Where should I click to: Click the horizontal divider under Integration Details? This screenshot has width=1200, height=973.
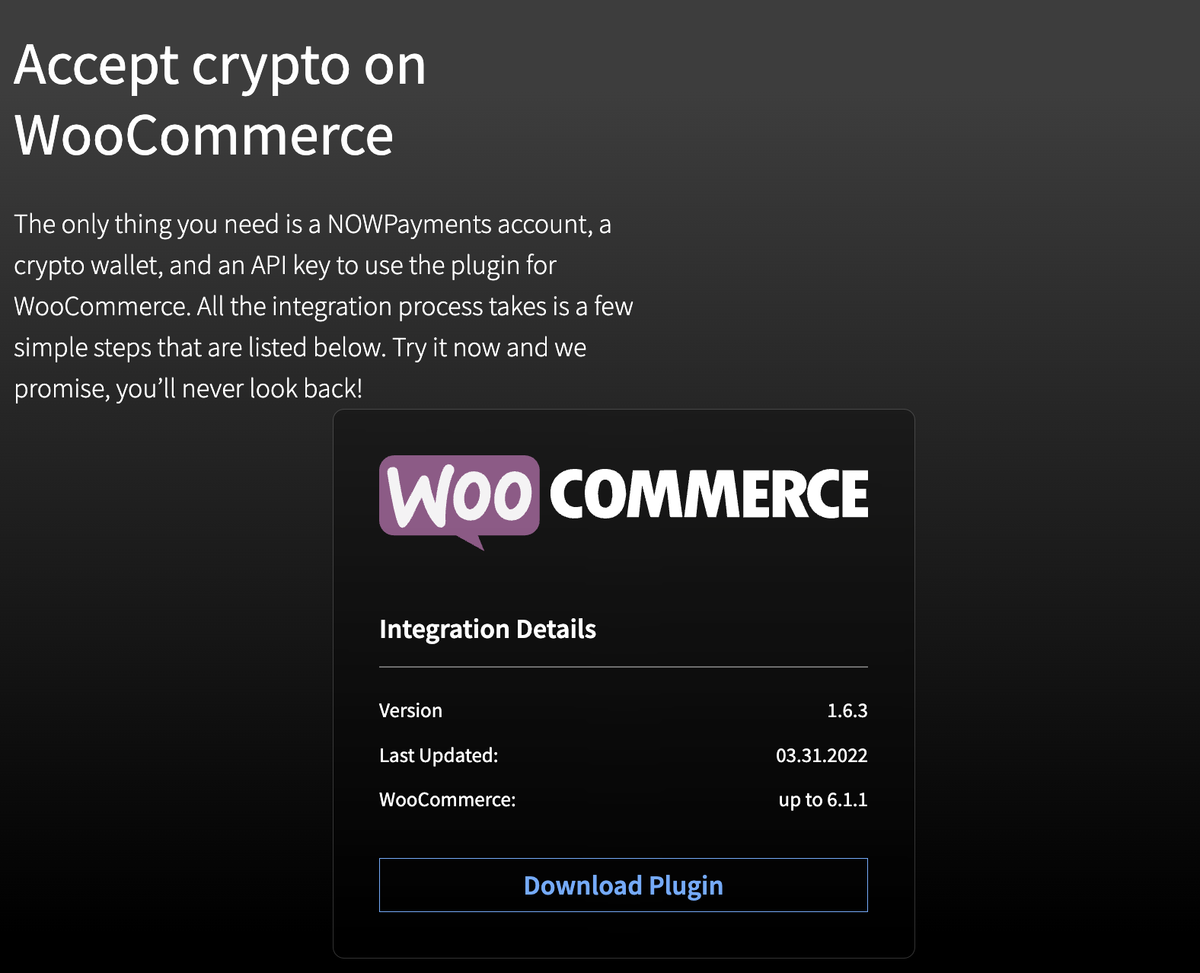(x=623, y=667)
